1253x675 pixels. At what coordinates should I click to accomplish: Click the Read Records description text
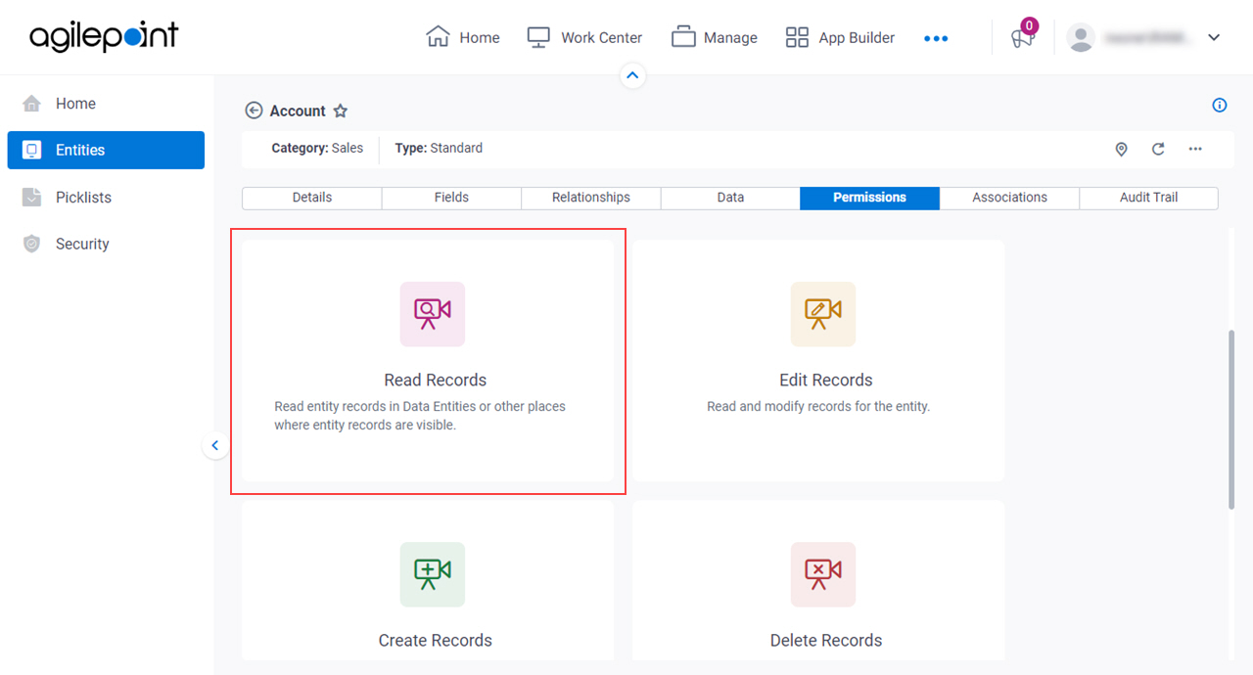click(420, 416)
